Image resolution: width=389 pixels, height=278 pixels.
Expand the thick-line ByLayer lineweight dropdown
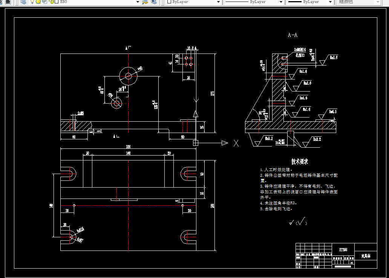[330, 2]
